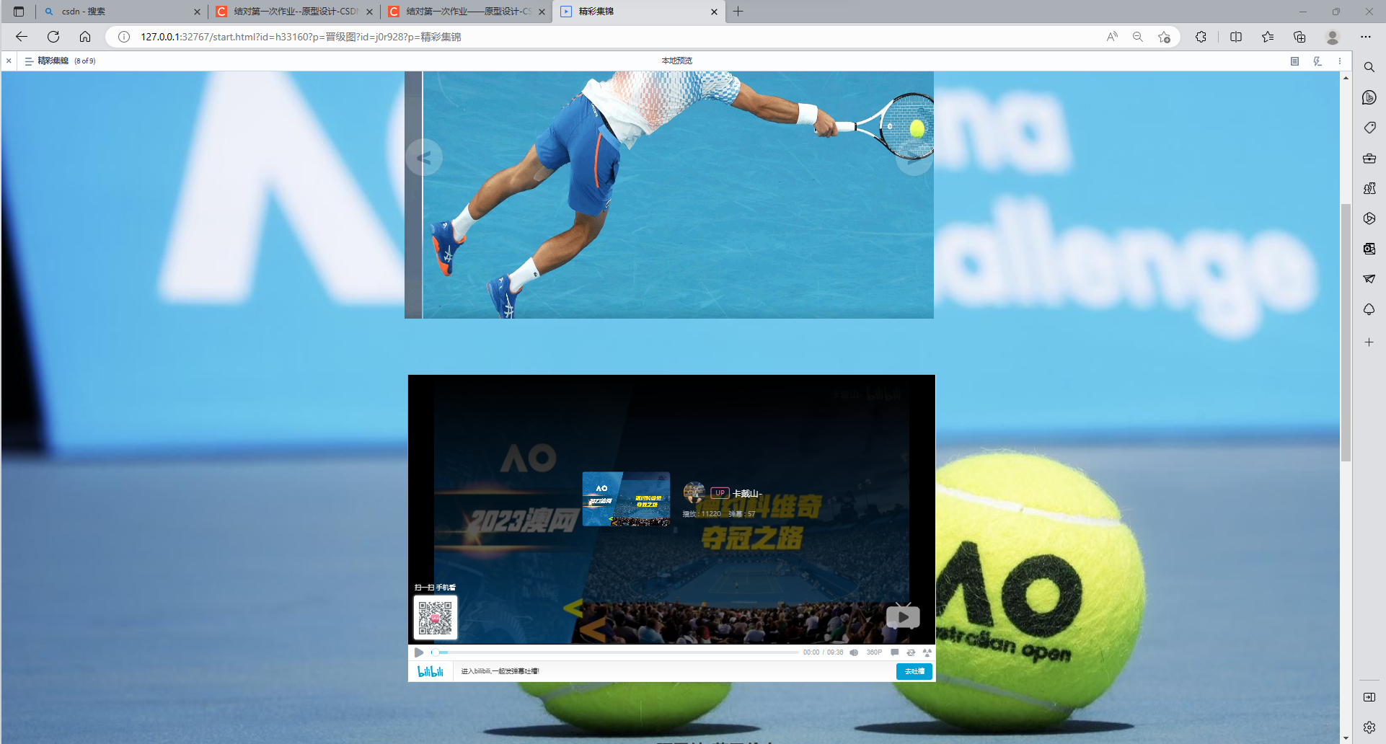Open the user profile menu
Viewport: 1386px width, 744px height.
point(1333,37)
